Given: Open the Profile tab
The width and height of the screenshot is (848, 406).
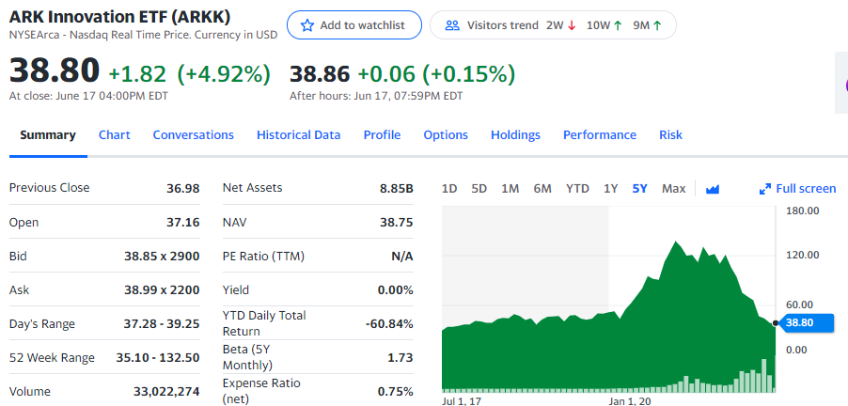Looking at the screenshot, I should pos(382,134).
